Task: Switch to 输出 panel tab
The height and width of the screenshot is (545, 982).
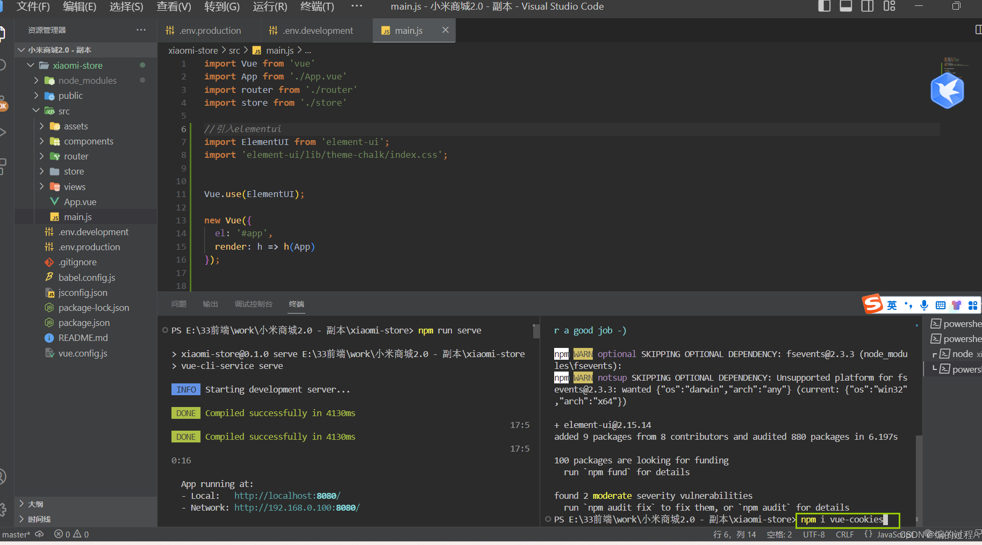Action: click(x=210, y=304)
